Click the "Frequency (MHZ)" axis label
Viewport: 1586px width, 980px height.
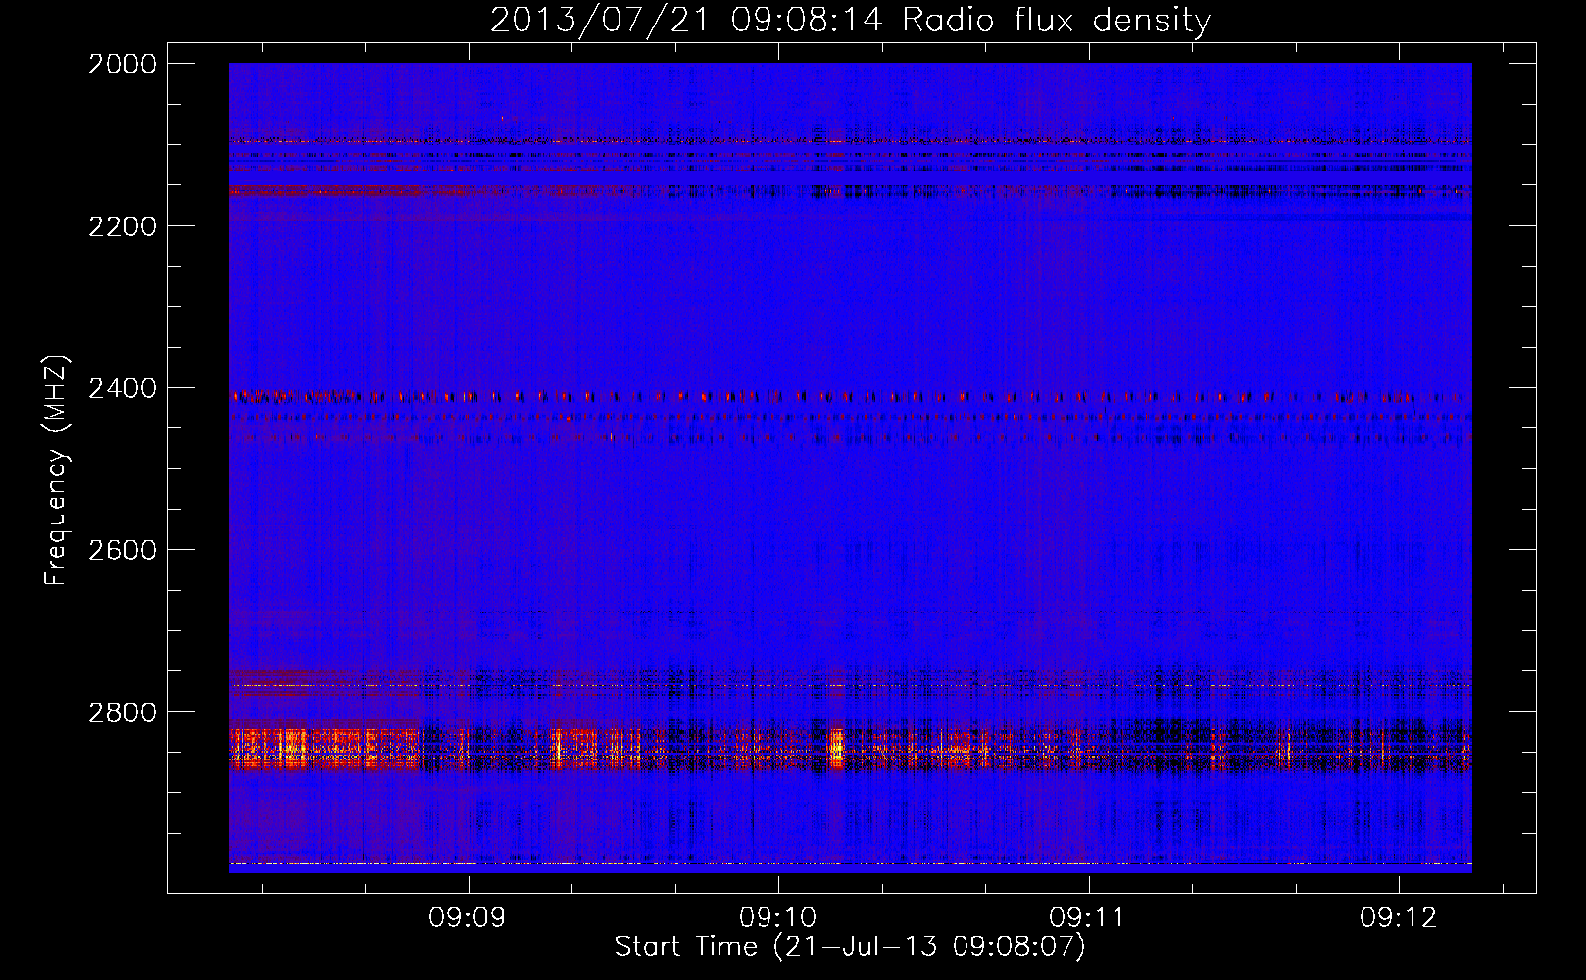click(57, 470)
